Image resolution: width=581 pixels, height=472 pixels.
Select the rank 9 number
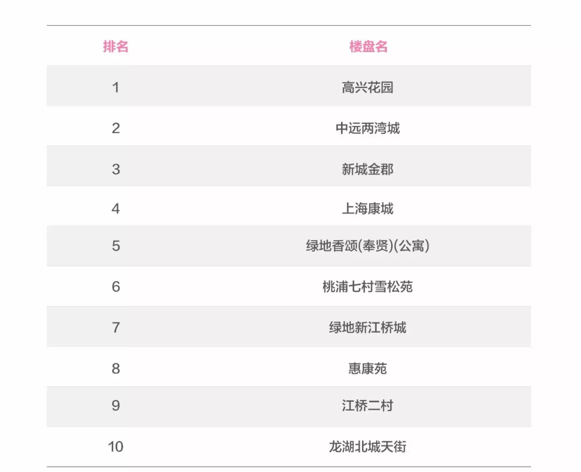(x=116, y=405)
